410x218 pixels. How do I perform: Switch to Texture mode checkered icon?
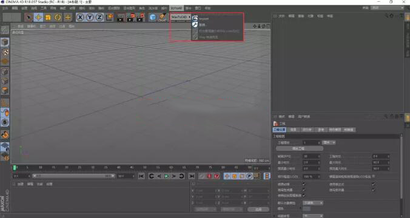5,52
